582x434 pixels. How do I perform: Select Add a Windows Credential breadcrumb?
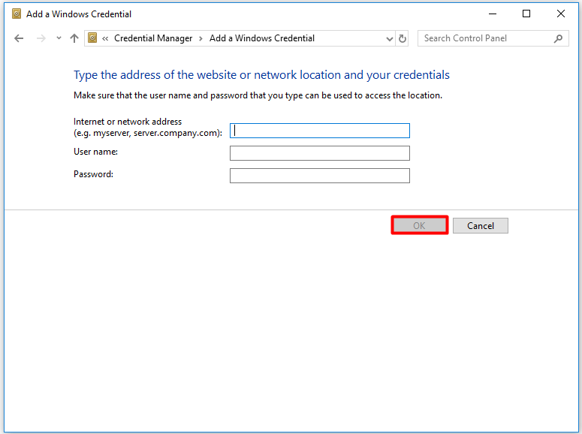261,38
